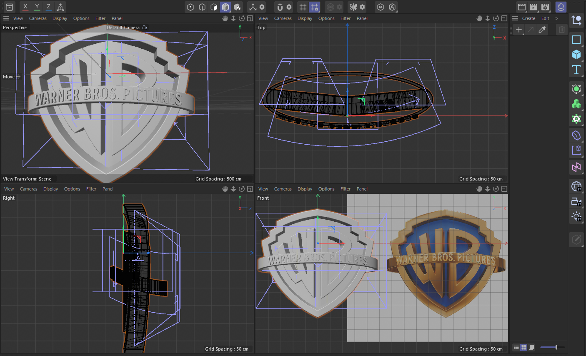Expand more material manager menus chevron
The image size is (586, 356).
coord(556,18)
